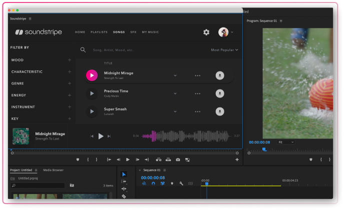Viewport: 344px width, 210px height.
Task: Open Soundstripe settings gear
Action: tap(206, 32)
